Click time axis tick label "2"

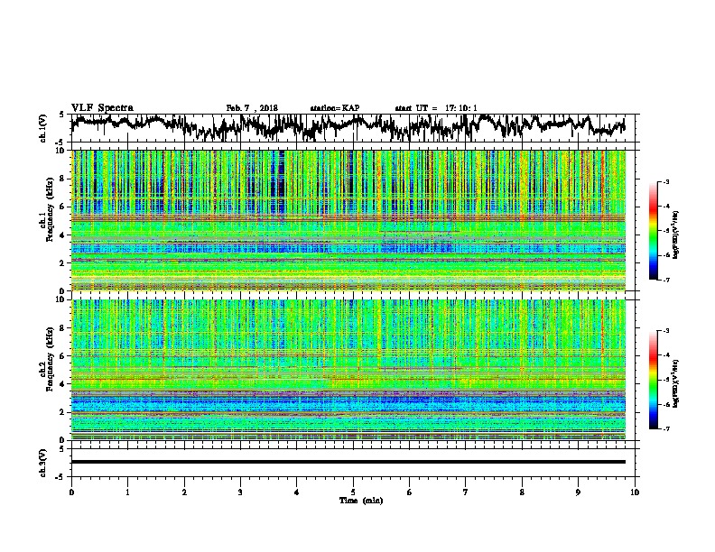[x=184, y=492]
